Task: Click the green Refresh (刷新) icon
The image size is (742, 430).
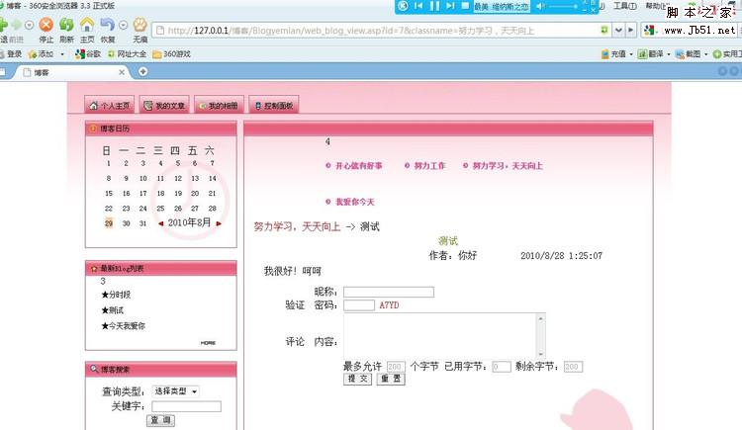Action: pos(66,25)
